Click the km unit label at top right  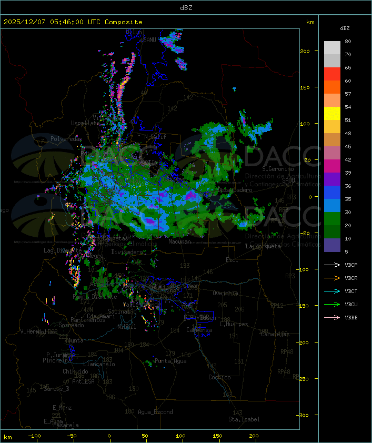pos(310,22)
